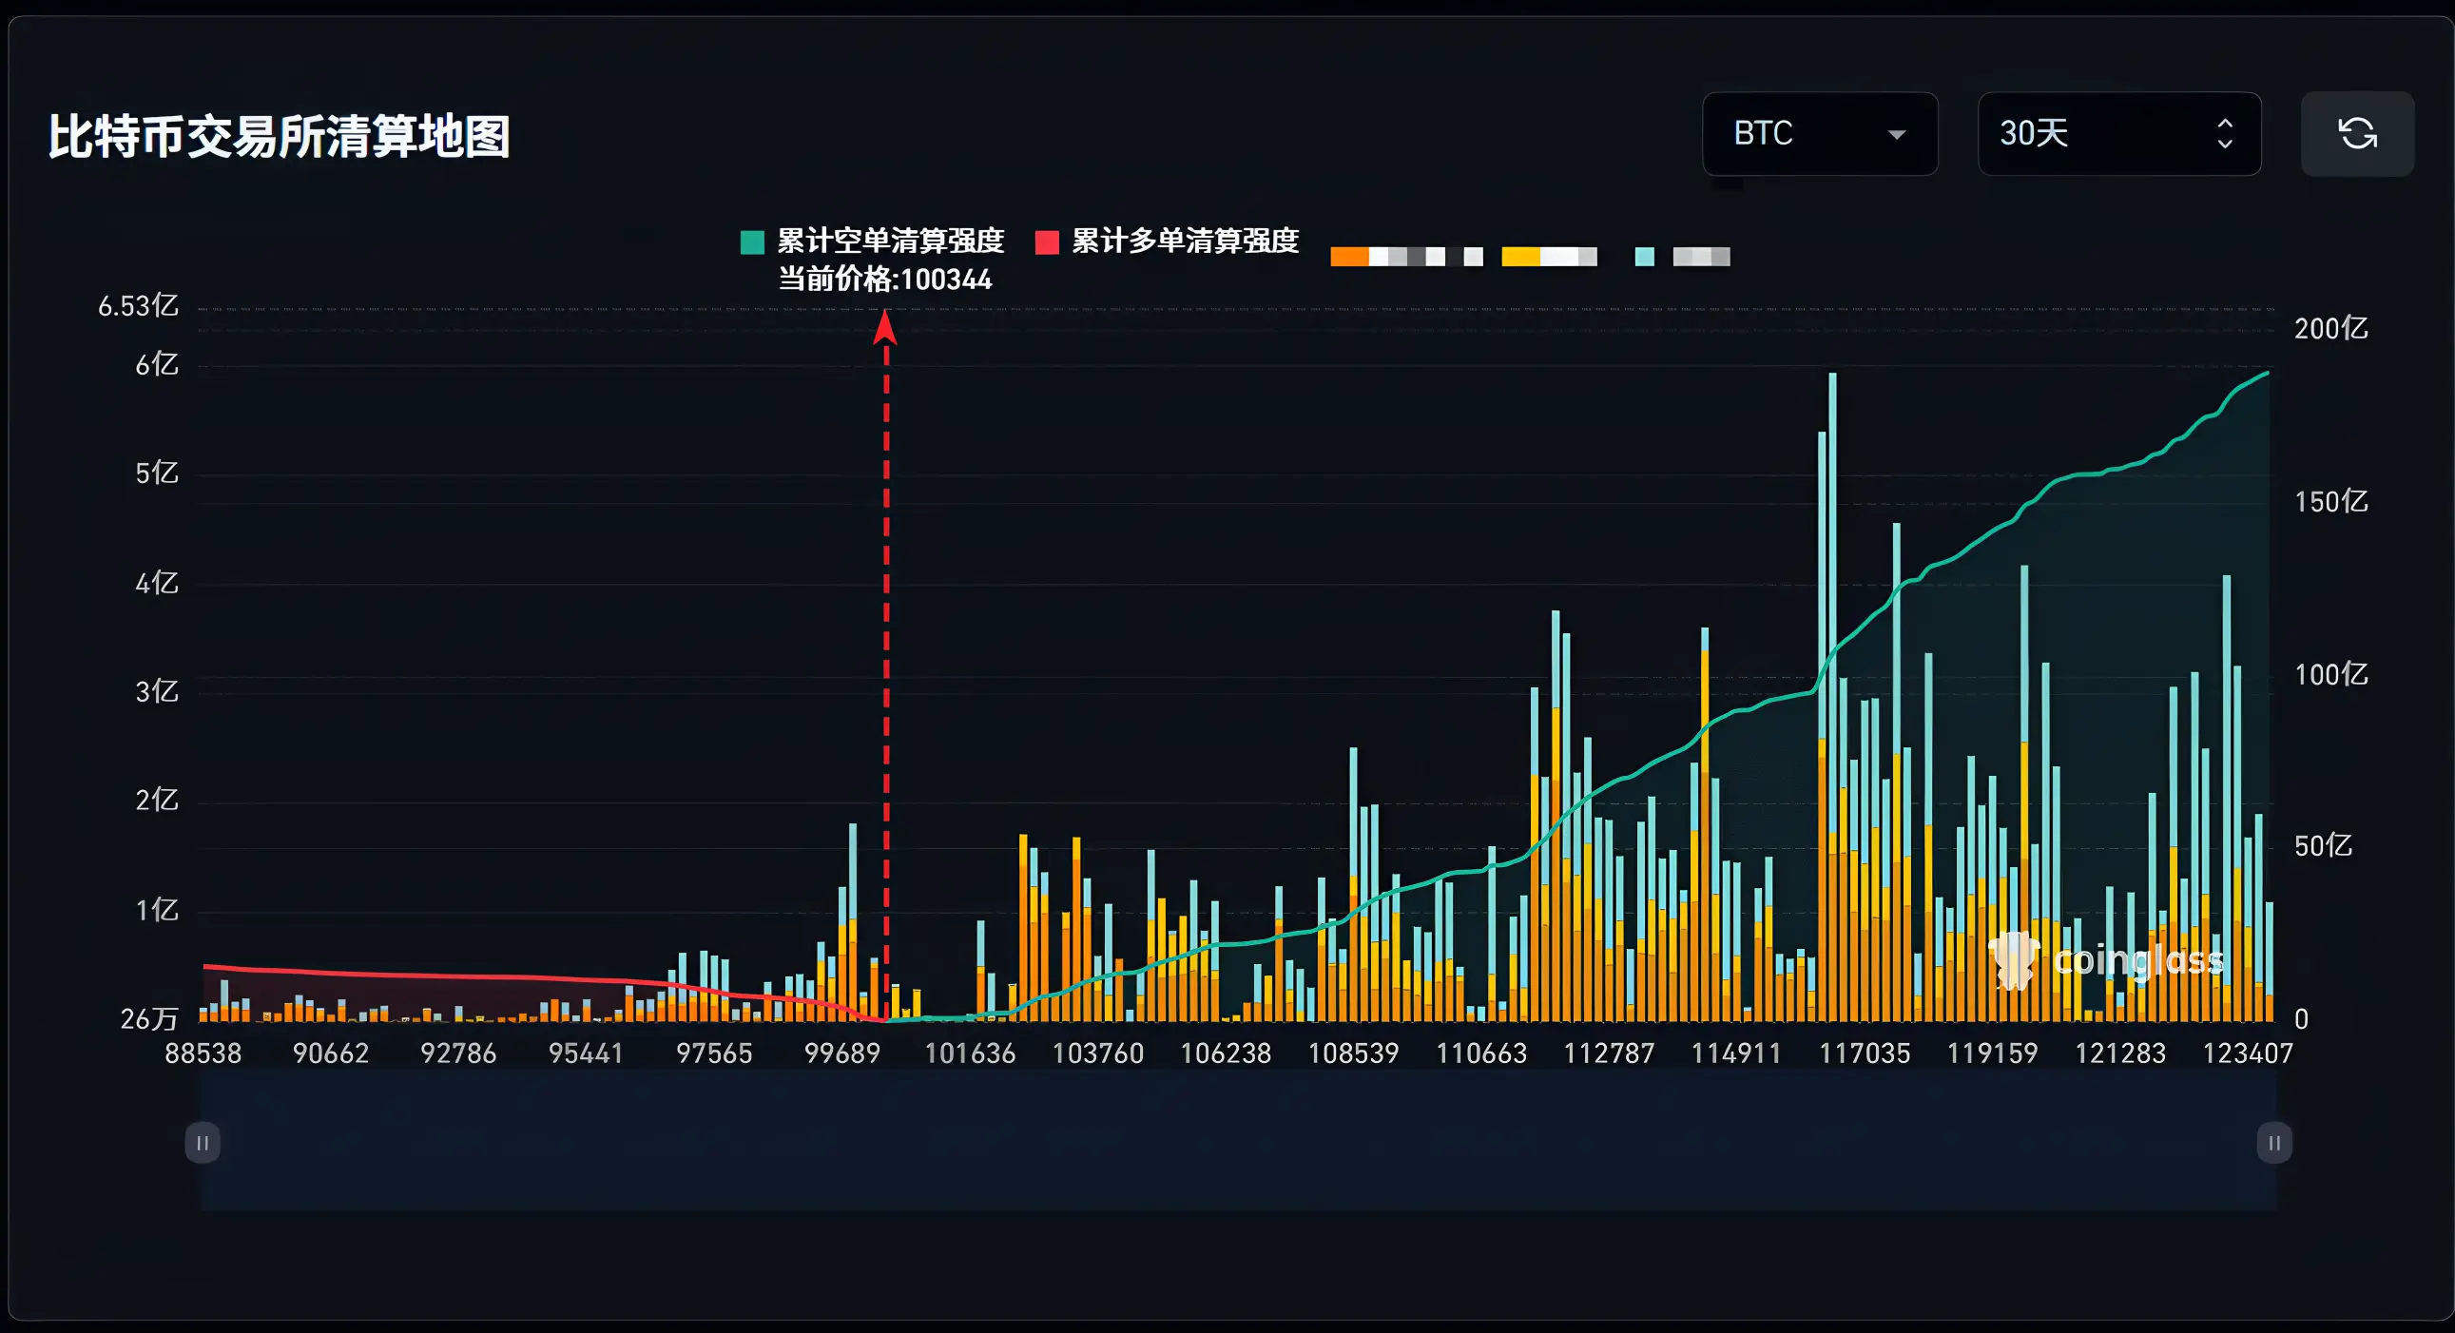Click the red current price arrow marker
Screen dimensions: 2455x1333
(885, 328)
